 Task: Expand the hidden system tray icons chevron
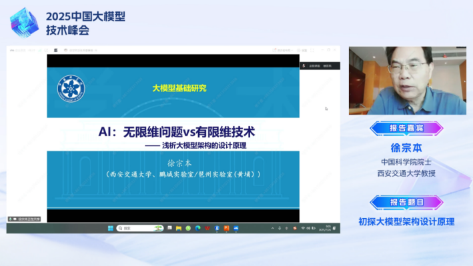273,228
